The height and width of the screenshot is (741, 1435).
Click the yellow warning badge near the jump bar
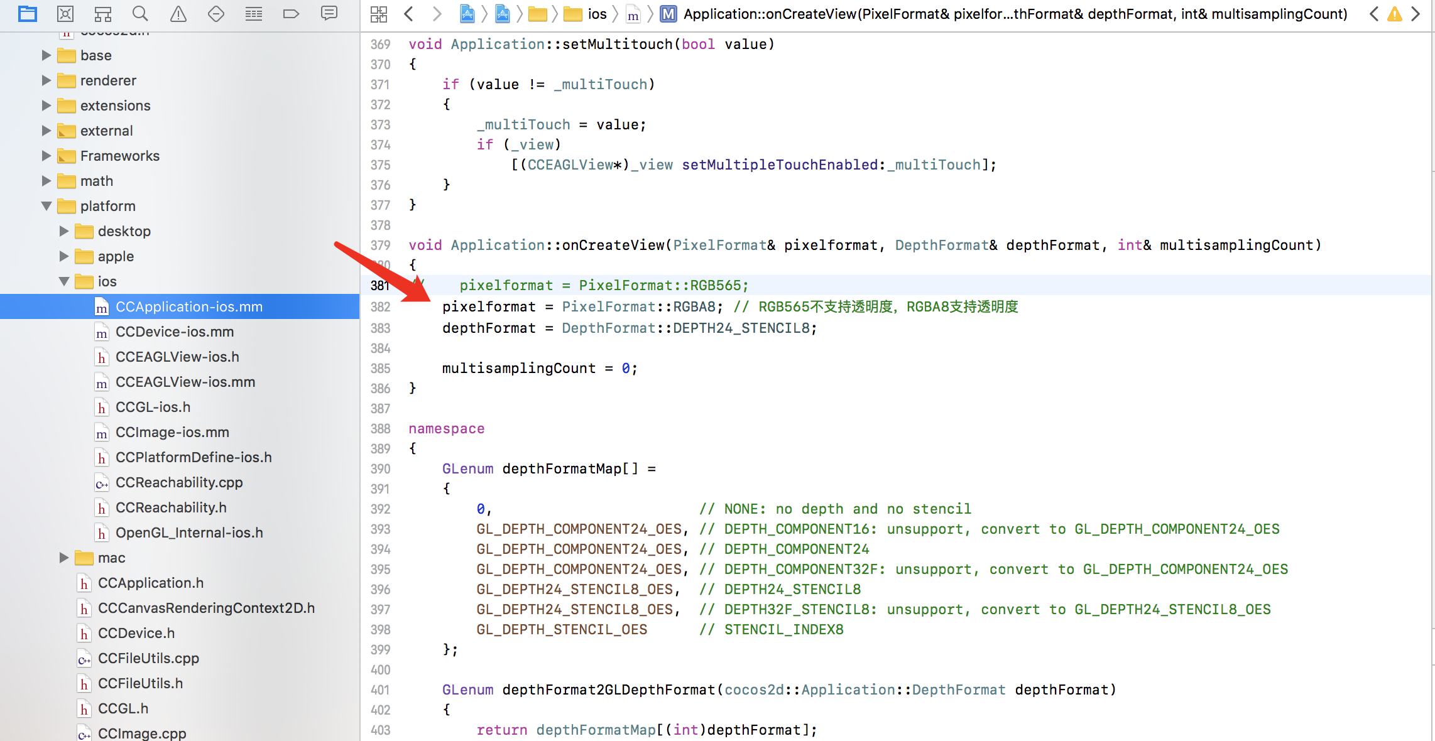click(x=1394, y=14)
